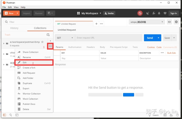Expand the utop collection with 11 requests
182x119 pixels.
point(4,54)
